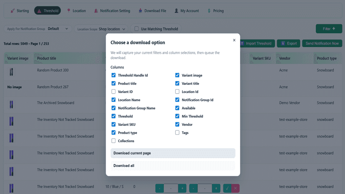
Task: Open the Notification Group Default dropdown
Action: [38, 29]
